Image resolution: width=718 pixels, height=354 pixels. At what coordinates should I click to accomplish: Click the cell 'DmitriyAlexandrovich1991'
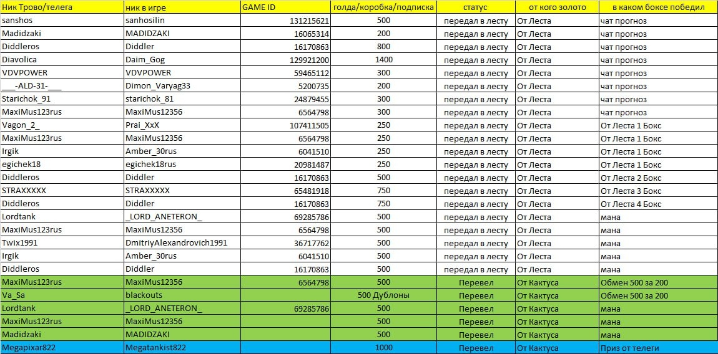click(x=182, y=243)
